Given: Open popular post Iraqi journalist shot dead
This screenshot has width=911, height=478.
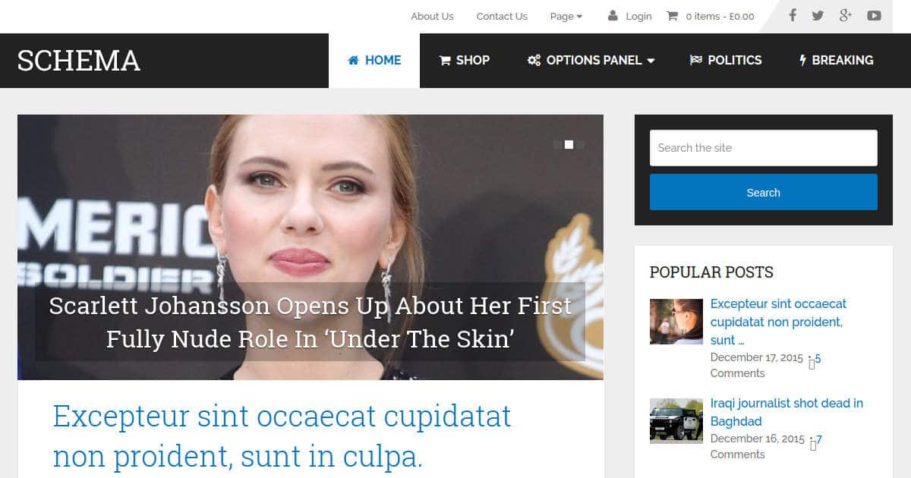Looking at the screenshot, I should click(x=786, y=412).
